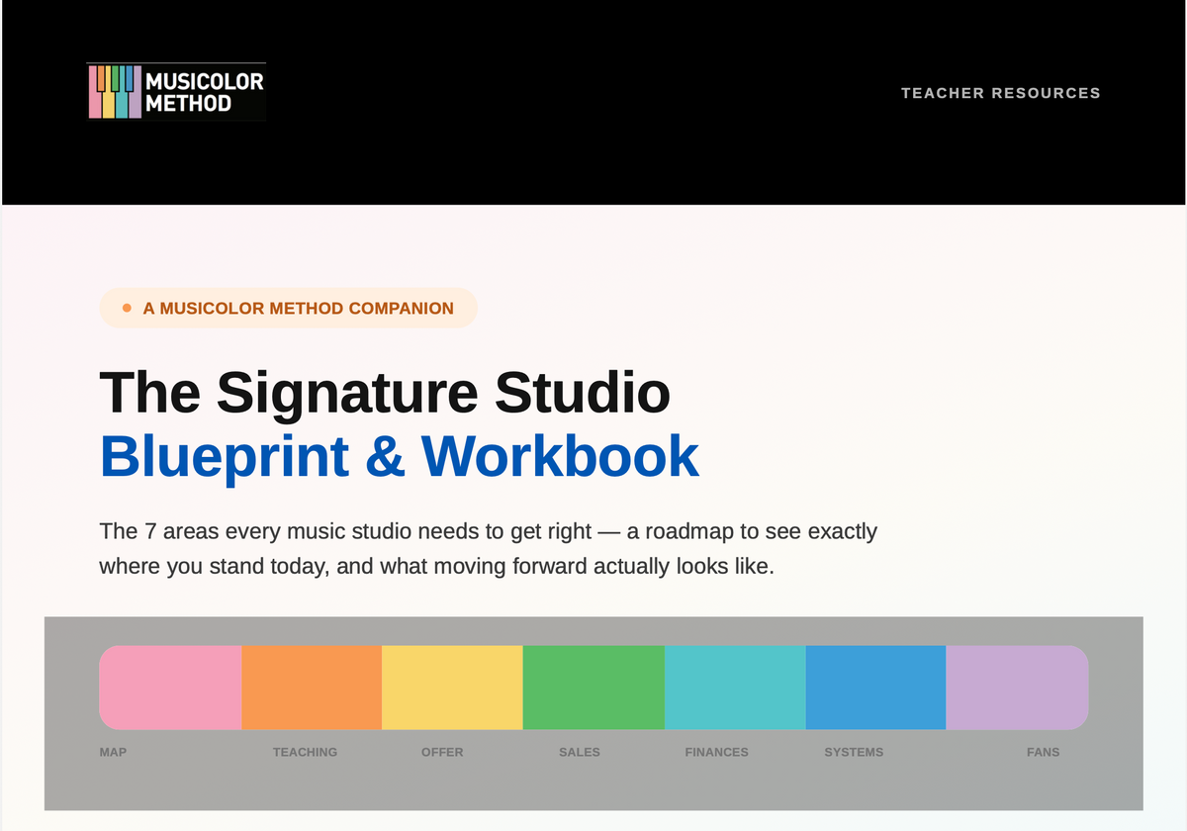The image size is (1187, 831).
Task: Select the yellow OFFER segment
Action: pos(452,688)
